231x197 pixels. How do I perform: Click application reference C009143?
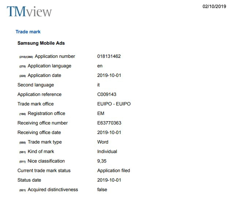tap(107, 94)
